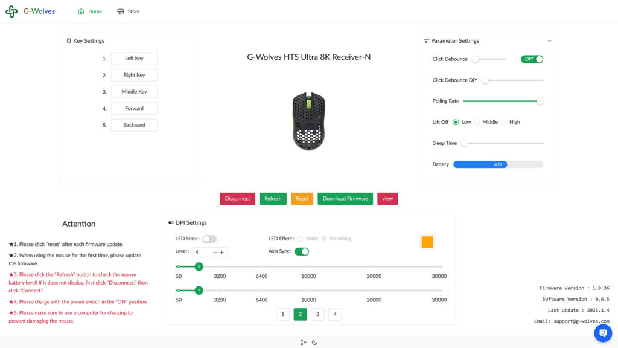Click the Store shop icon
618x348 pixels.
pyautogui.click(x=121, y=12)
